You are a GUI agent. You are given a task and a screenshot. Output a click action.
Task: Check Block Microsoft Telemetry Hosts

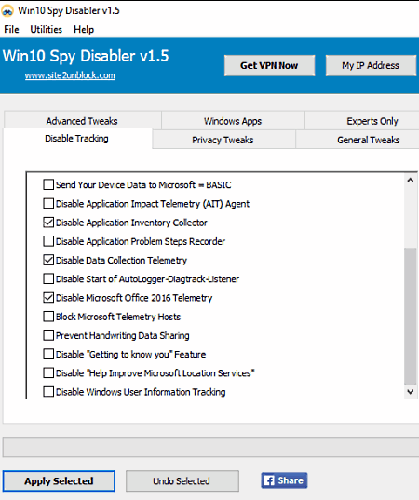point(48,317)
